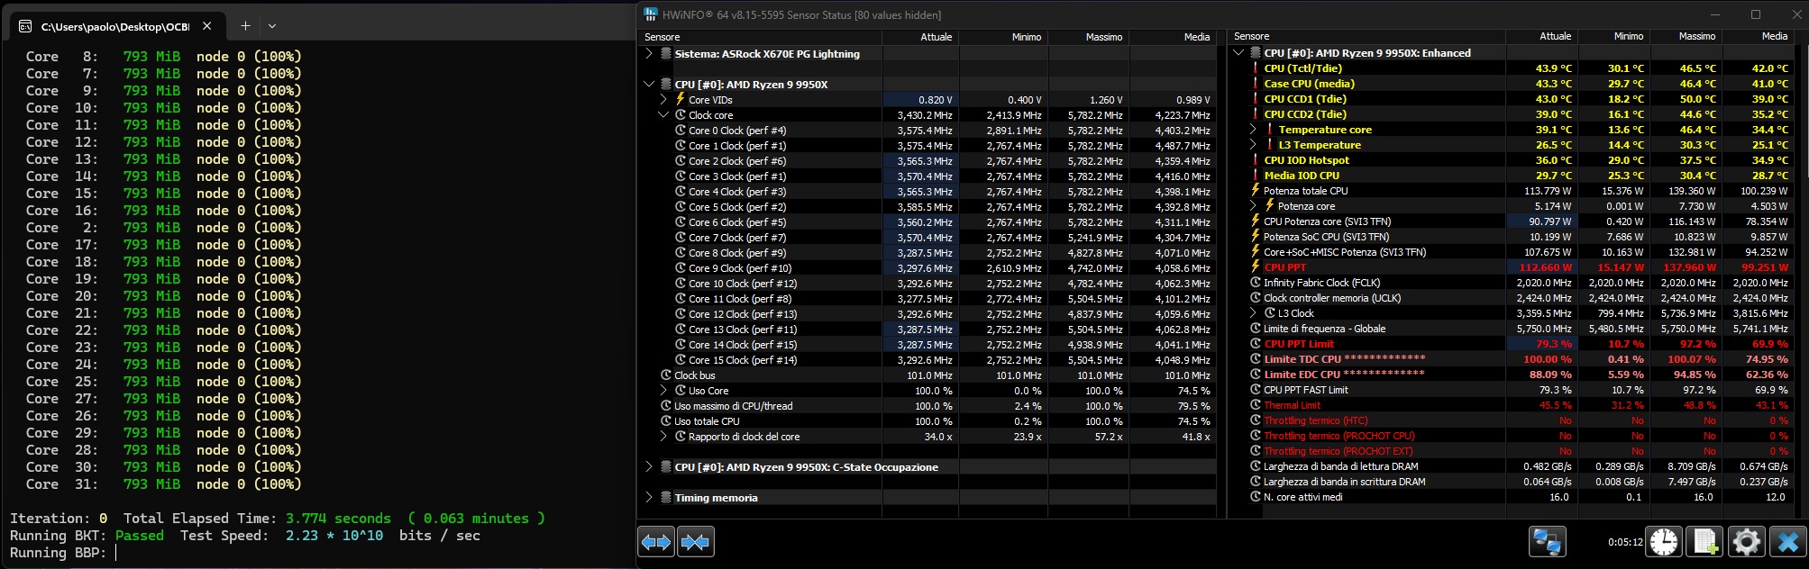Image resolution: width=1809 pixels, height=569 pixels.
Task: Click the clock icon beside Clock core
Action: [x=681, y=115]
